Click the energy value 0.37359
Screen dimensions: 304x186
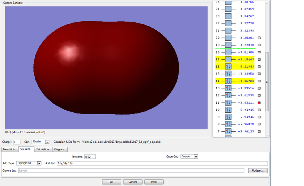247,9
